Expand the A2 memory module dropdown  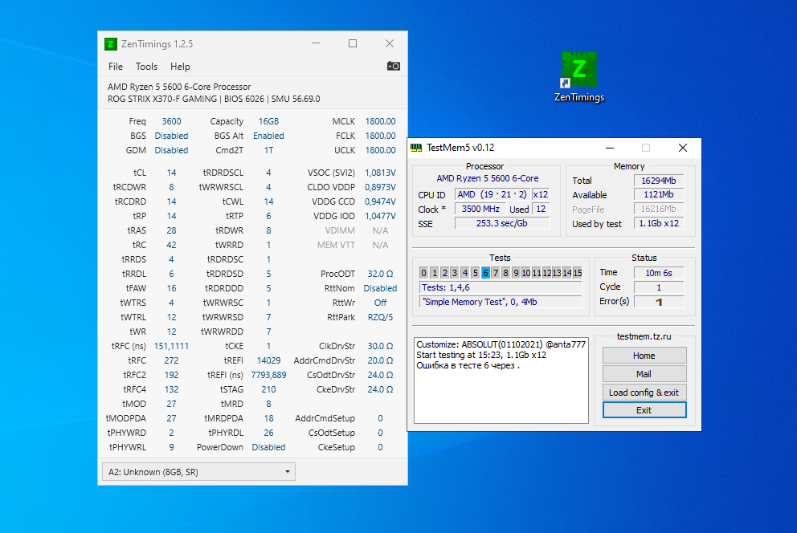point(198,472)
